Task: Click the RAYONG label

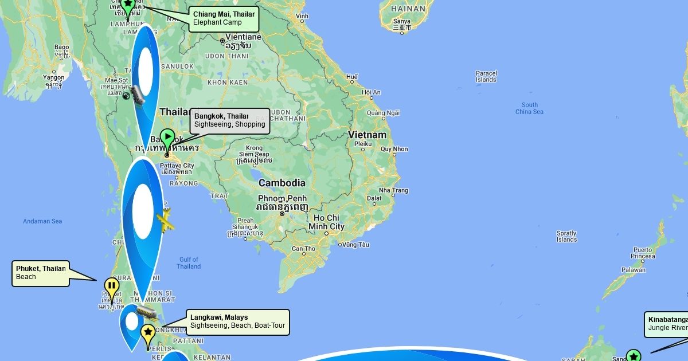Action: 183,184
